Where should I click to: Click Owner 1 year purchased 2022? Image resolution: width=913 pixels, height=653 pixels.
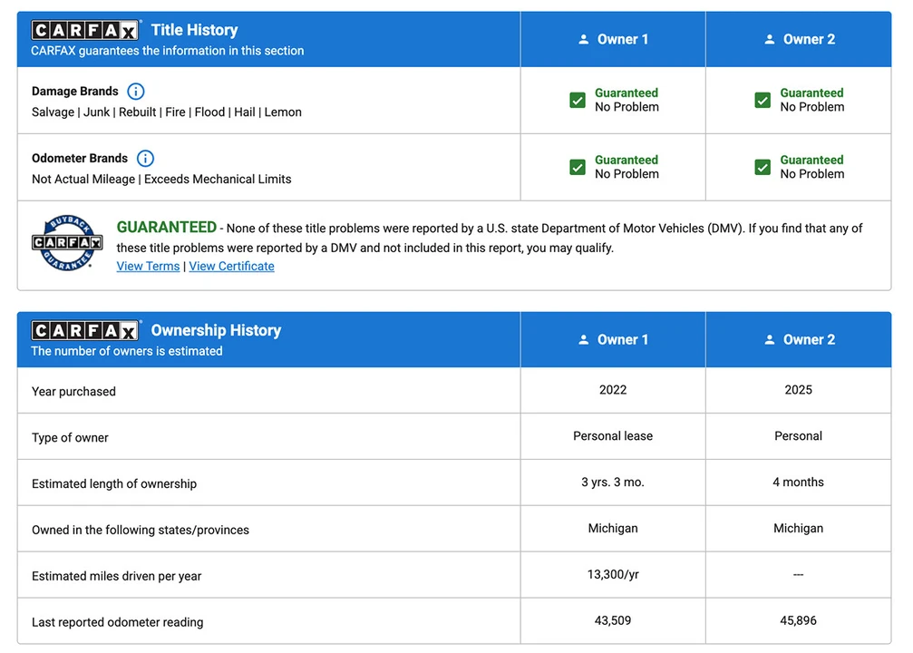(613, 390)
